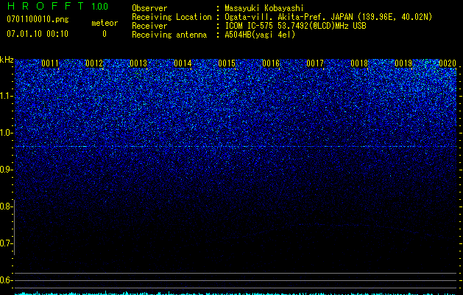Click the 0019 time marker

403,63
